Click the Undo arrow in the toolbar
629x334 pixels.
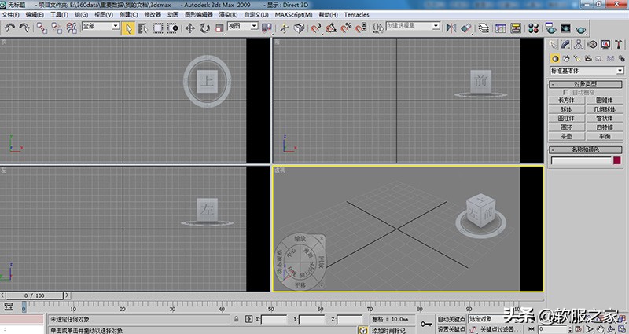click(10, 28)
